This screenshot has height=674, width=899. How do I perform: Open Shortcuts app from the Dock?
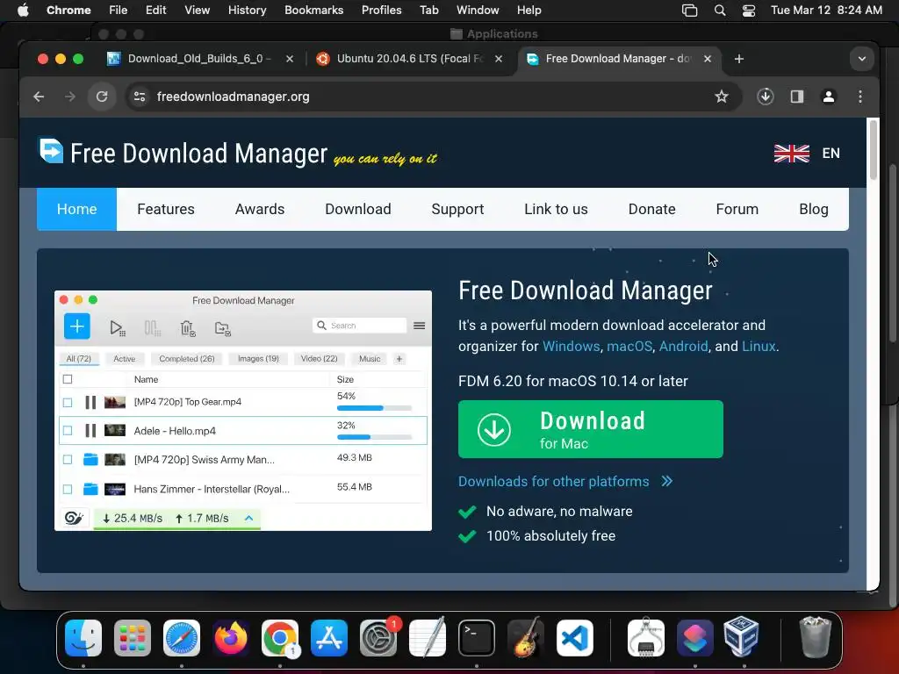[x=695, y=638]
